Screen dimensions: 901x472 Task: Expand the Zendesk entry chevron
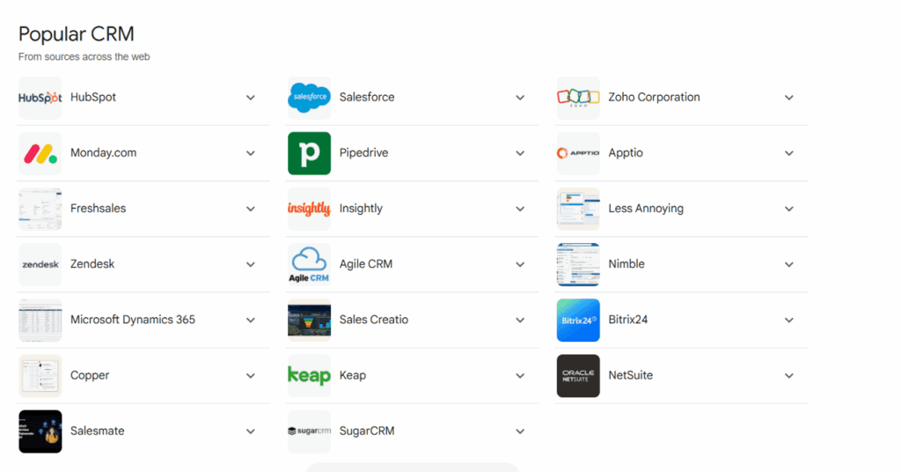pos(251,264)
